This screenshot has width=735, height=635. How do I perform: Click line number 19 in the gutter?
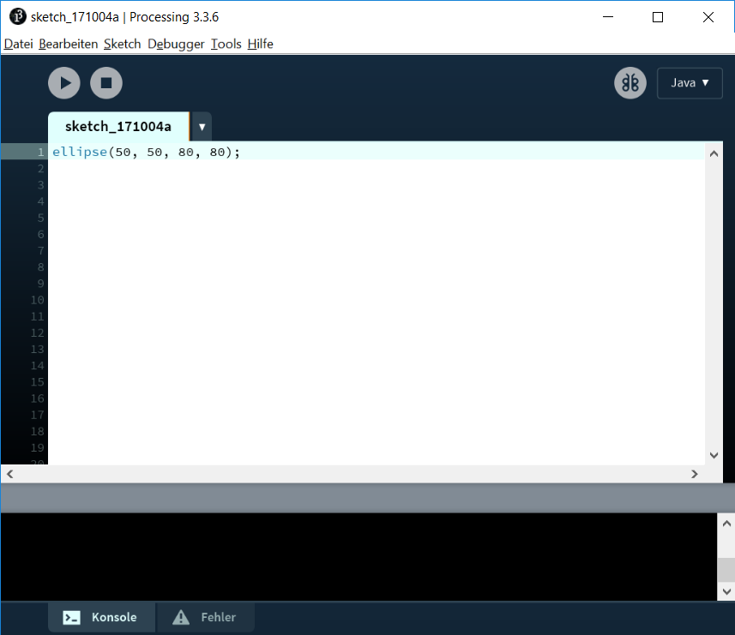38,447
